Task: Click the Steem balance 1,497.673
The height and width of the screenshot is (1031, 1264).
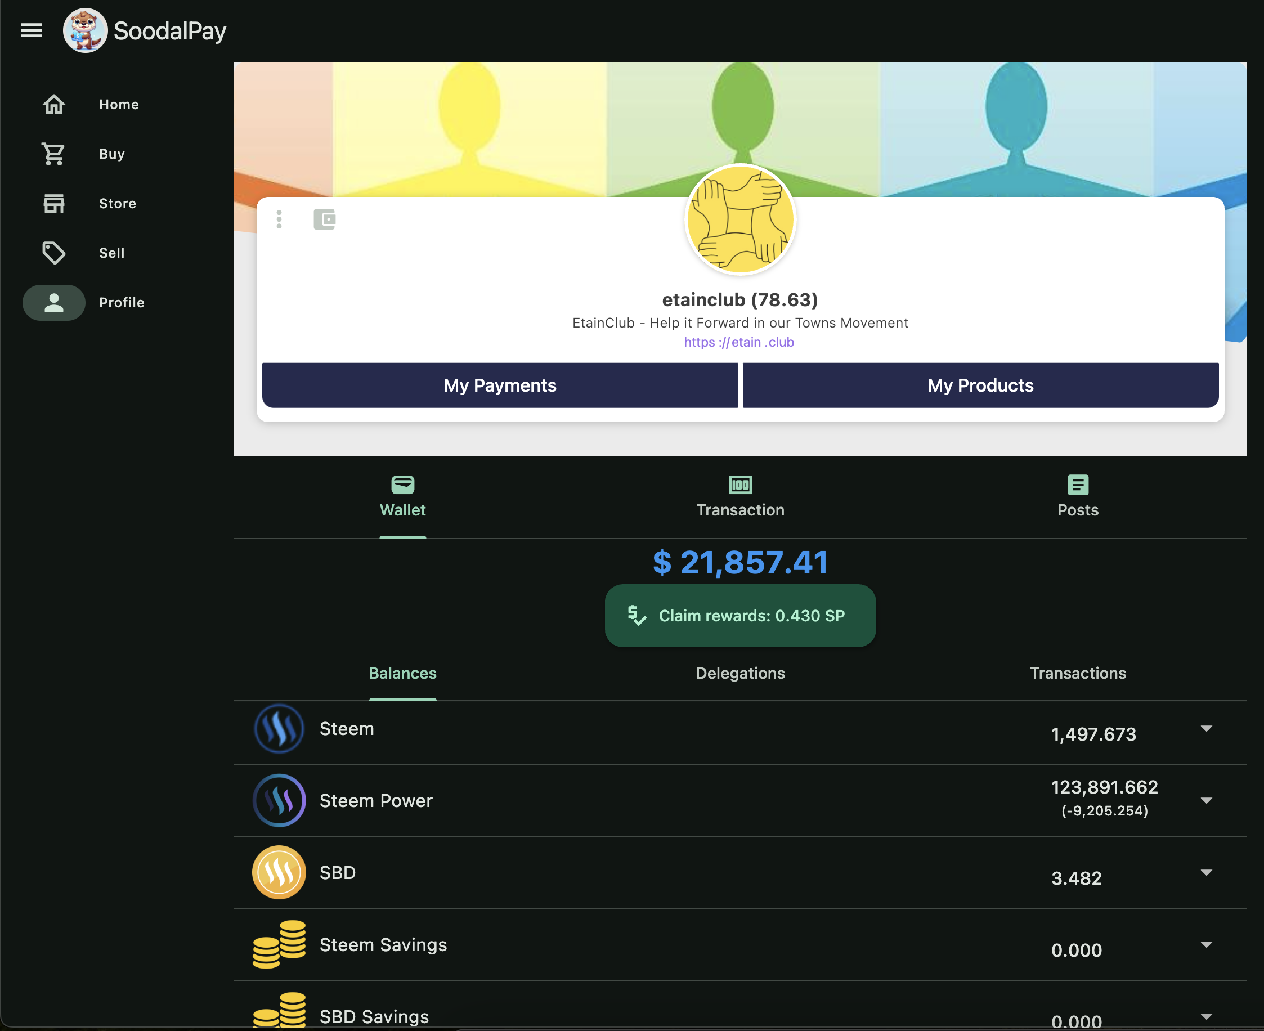Action: pos(1093,734)
